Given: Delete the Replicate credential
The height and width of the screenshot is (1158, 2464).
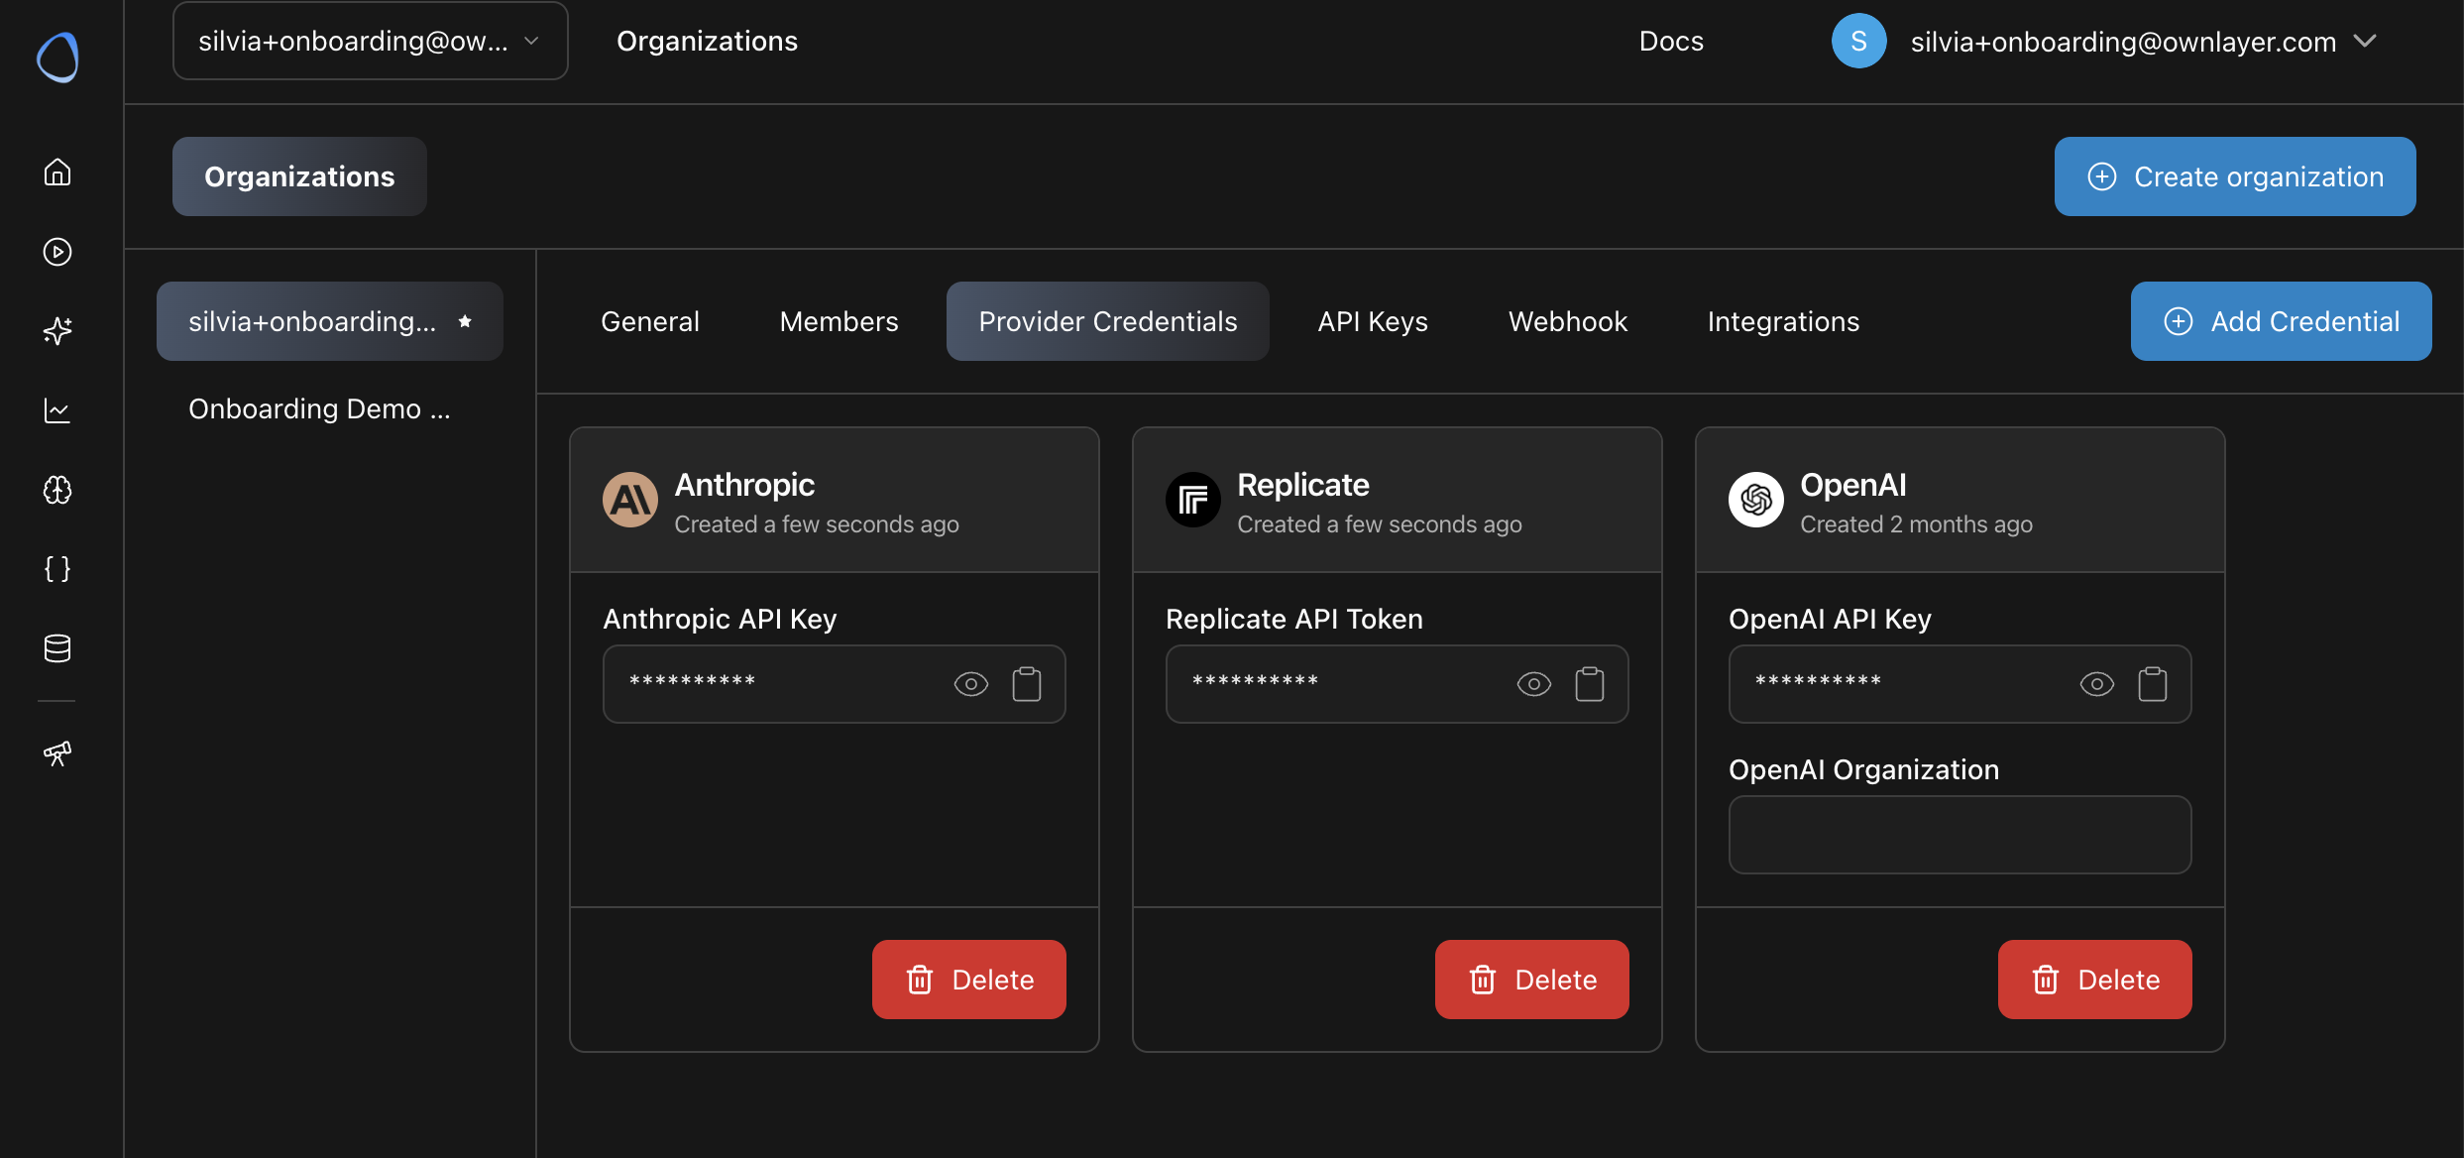Looking at the screenshot, I should [x=1532, y=980].
